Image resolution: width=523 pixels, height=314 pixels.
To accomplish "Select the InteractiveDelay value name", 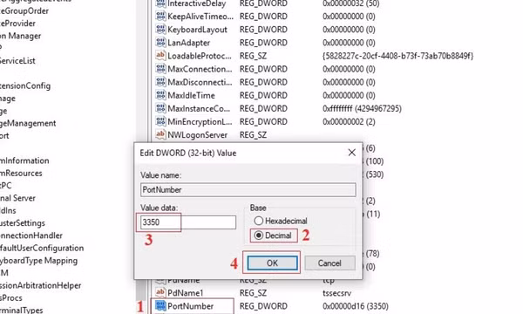I will click(x=197, y=3).
